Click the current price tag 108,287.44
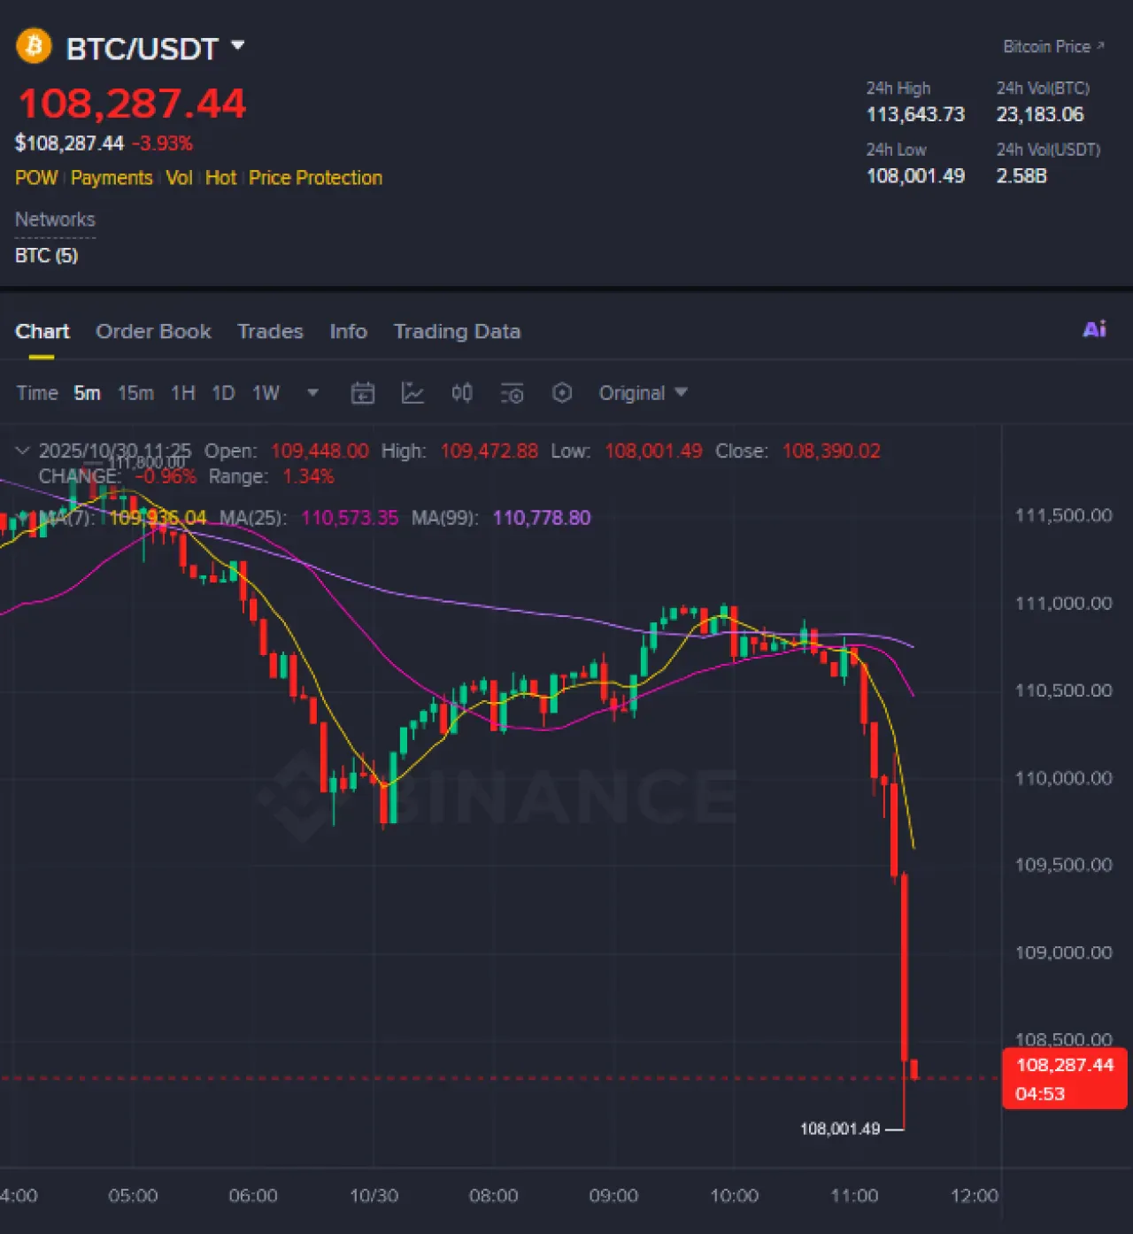 pyautogui.click(x=1065, y=1078)
